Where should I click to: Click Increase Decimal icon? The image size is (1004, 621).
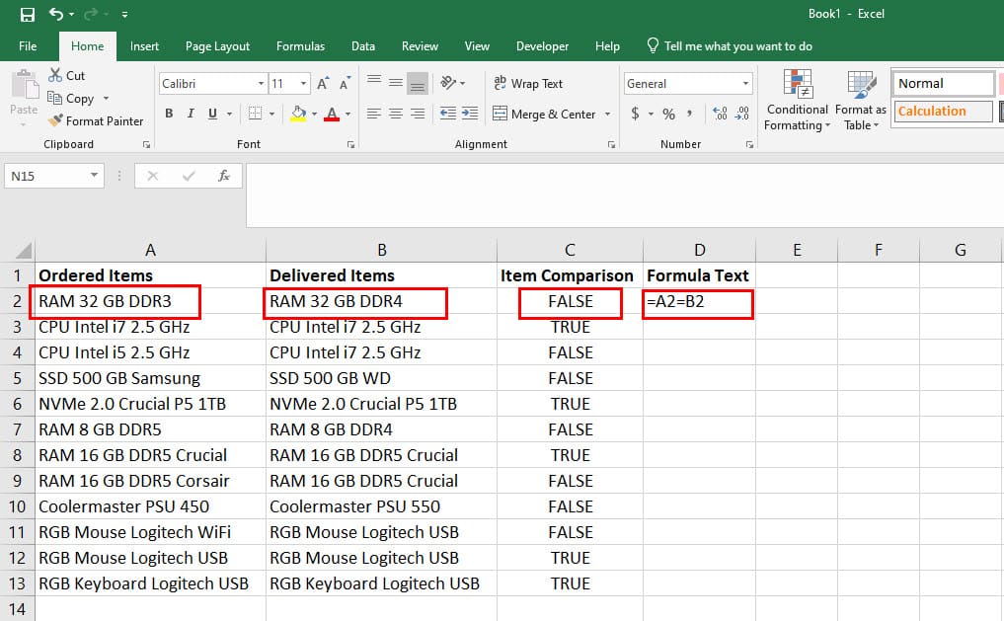(x=721, y=114)
